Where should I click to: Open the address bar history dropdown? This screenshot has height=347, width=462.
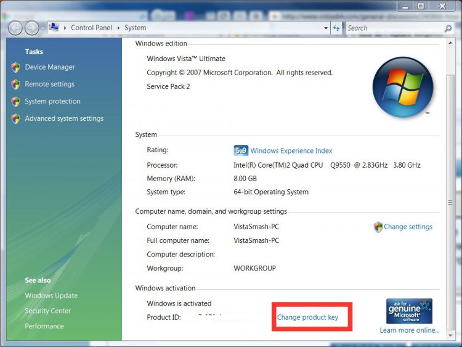pos(326,28)
